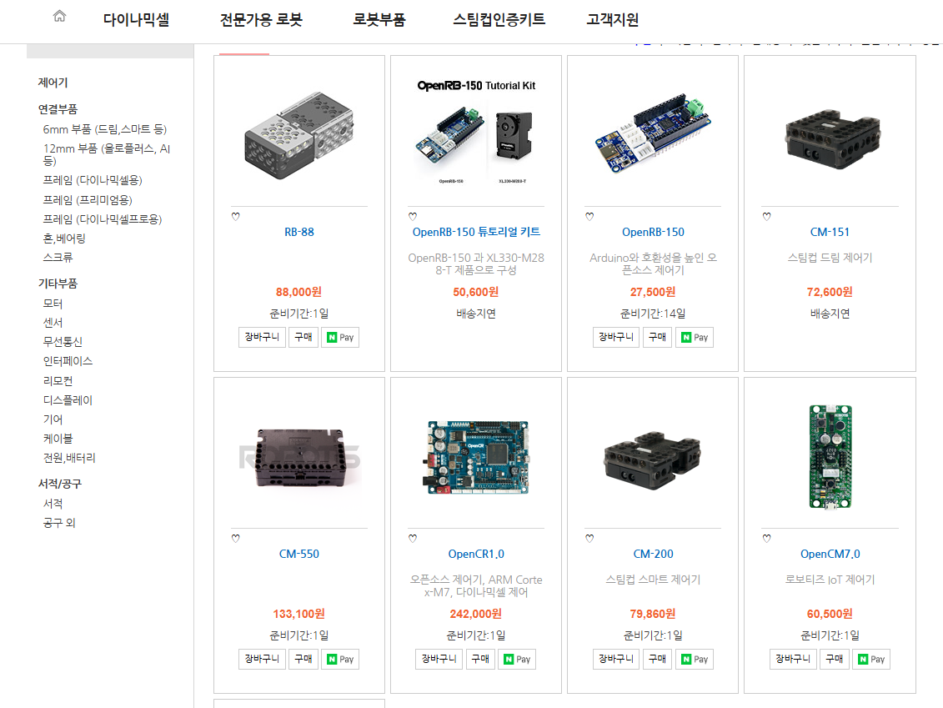Click heart icon under OpenCR1.0 image
Viewport: 943px width, 708px height.
pyautogui.click(x=413, y=539)
